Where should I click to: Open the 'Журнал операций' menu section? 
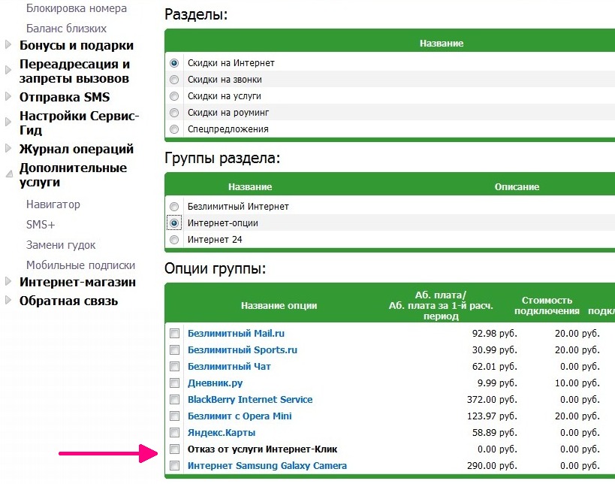(x=77, y=149)
